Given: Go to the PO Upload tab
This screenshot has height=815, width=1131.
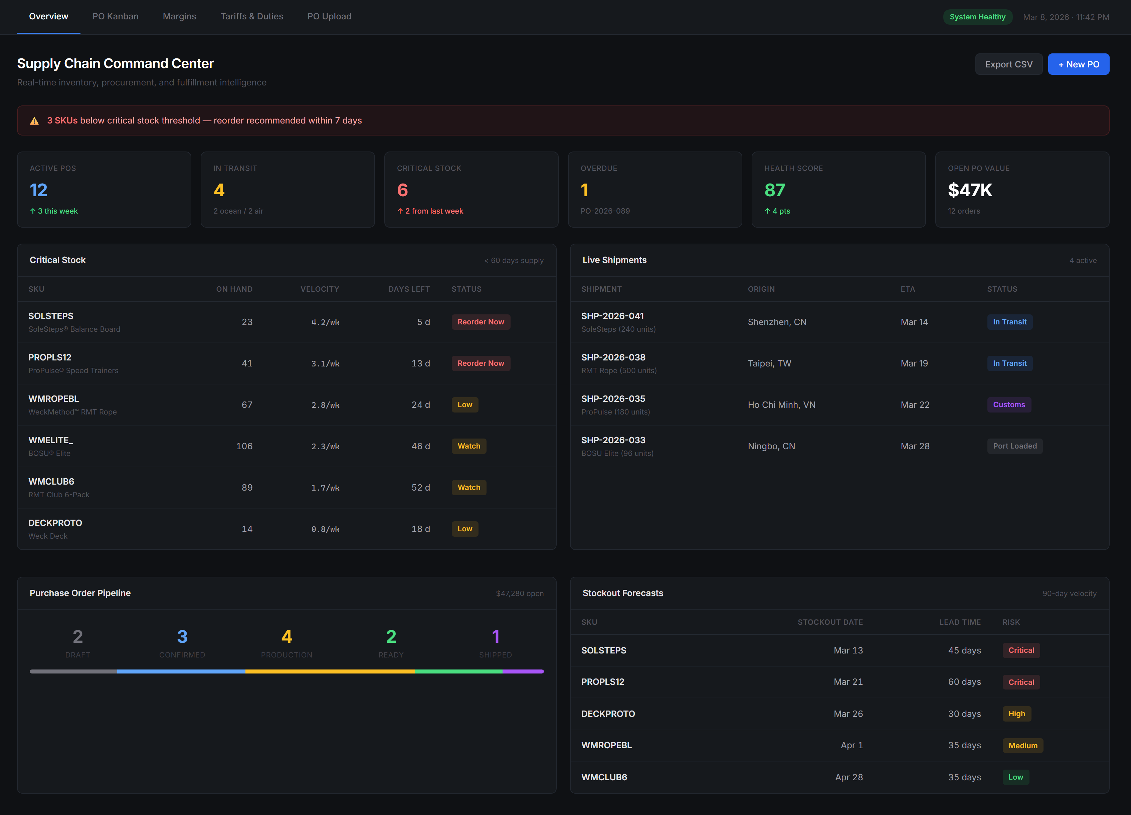Looking at the screenshot, I should (x=329, y=16).
